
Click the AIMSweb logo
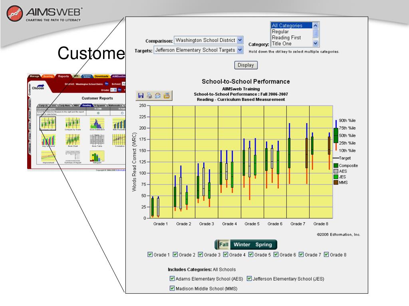pyautogui.click(x=44, y=14)
